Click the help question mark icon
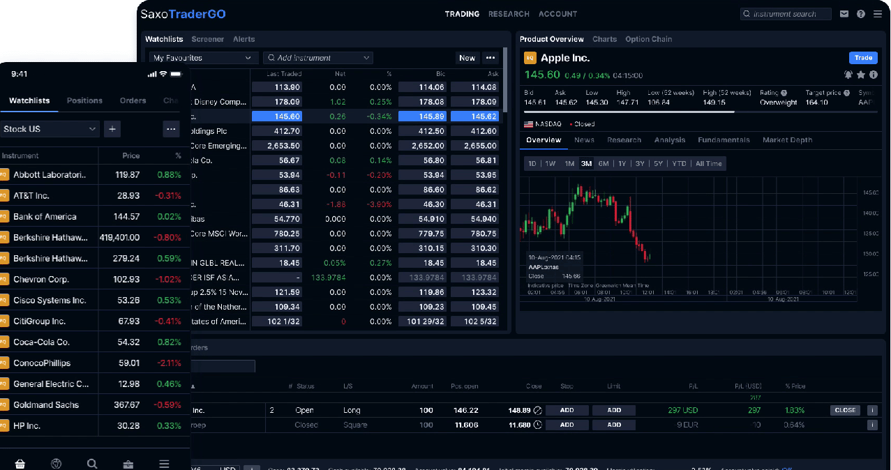The height and width of the screenshot is (470, 891). click(861, 14)
